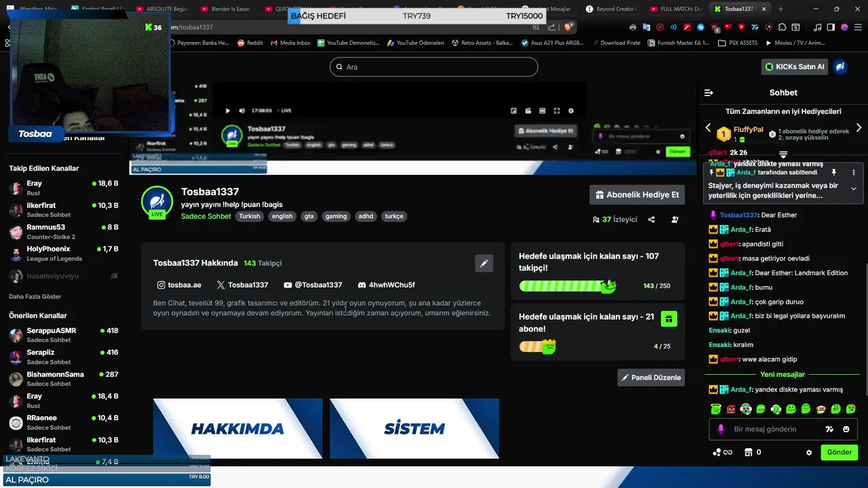The width and height of the screenshot is (868, 488).
Task: Switch to the Beyond Creator browser tab
Action: (x=611, y=9)
